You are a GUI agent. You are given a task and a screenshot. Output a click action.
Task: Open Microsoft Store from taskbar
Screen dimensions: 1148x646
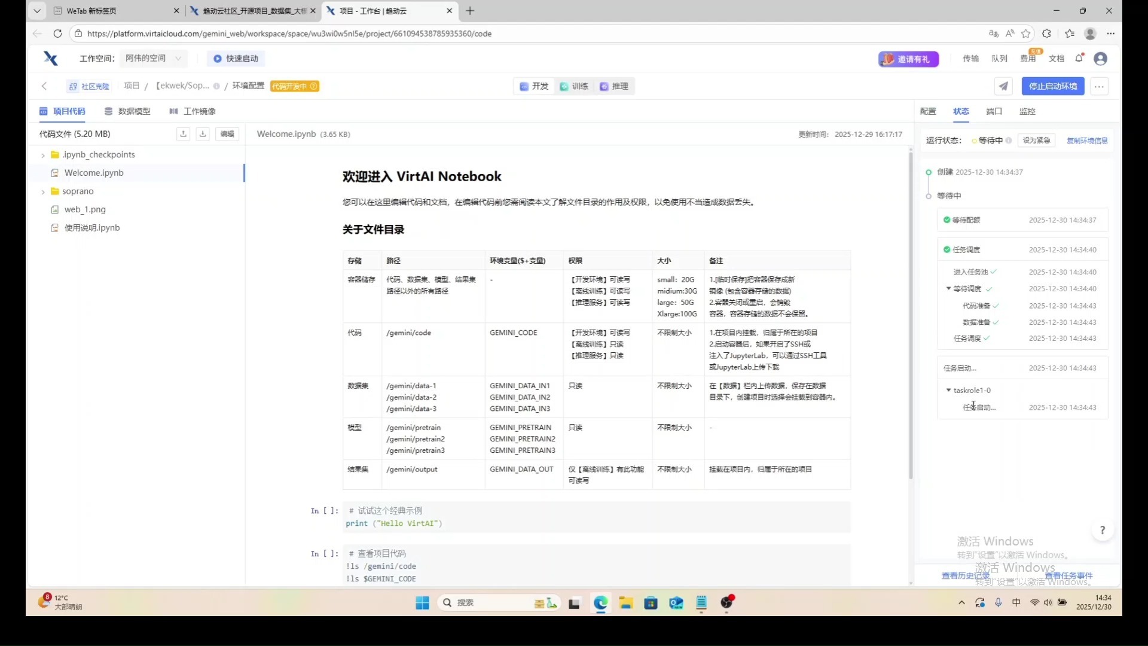point(651,603)
